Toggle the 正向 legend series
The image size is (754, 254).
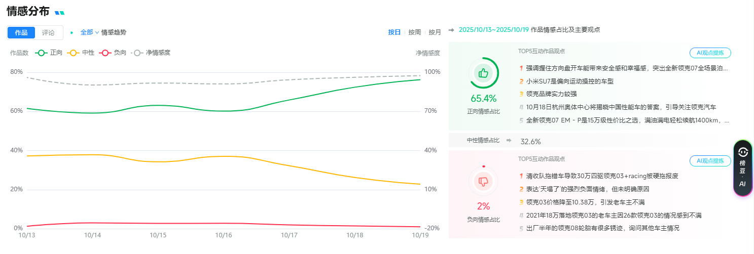pos(49,53)
